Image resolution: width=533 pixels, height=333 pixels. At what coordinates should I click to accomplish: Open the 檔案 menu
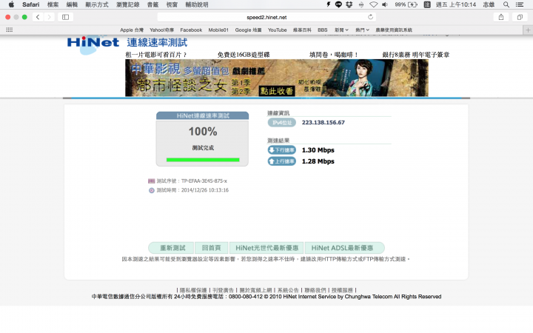coord(53,4)
